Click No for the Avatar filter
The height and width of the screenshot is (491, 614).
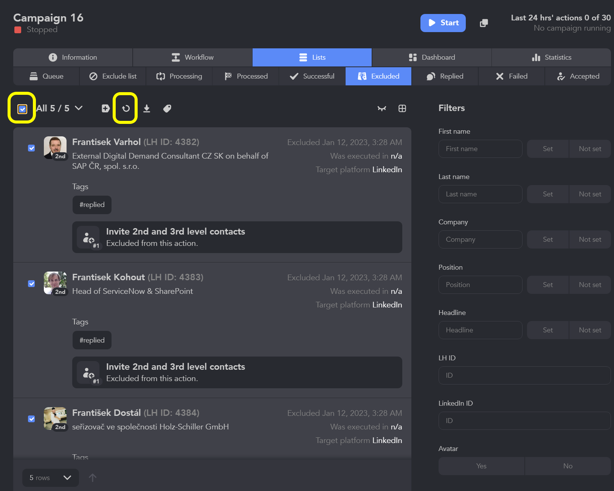(x=567, y=466)
